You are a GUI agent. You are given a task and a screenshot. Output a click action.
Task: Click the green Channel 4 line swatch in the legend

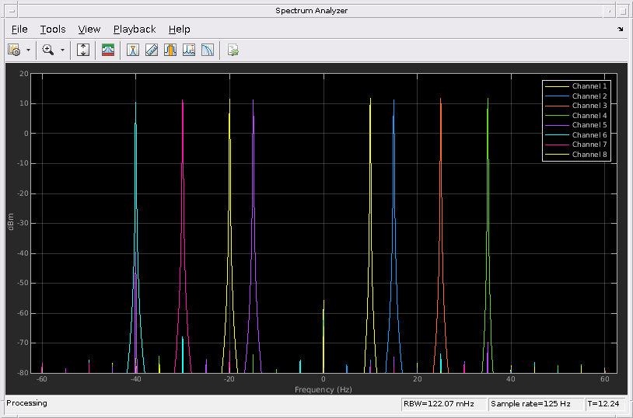click(x=556, y=116)
